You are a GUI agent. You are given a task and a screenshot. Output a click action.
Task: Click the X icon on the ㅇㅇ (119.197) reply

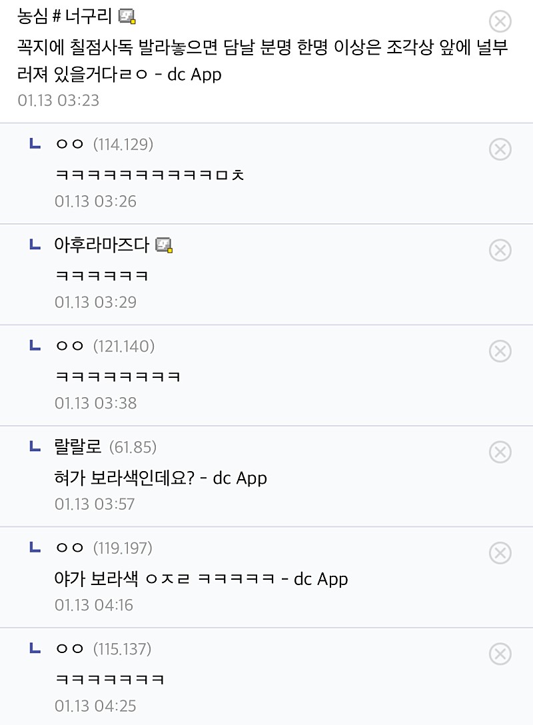pyautogui.click(x=500, y=553)
